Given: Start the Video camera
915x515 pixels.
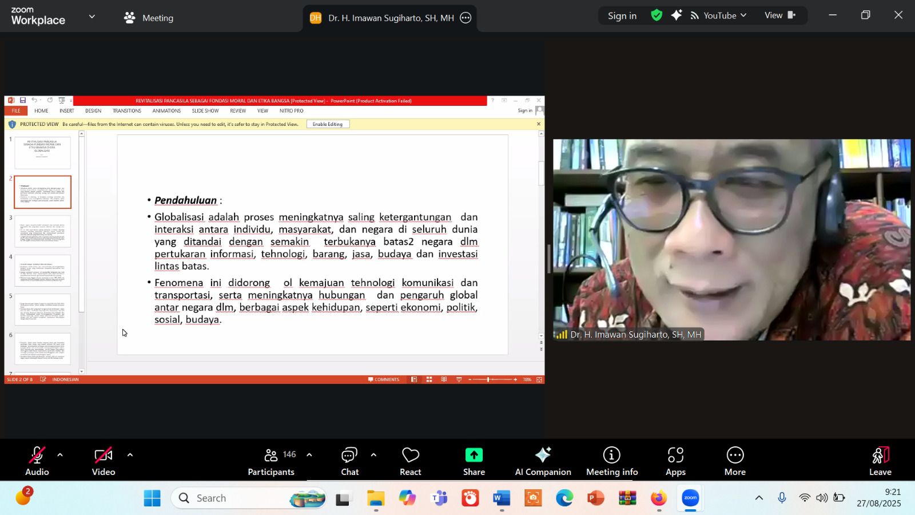Looking at the screenshot, I should 103,461.
